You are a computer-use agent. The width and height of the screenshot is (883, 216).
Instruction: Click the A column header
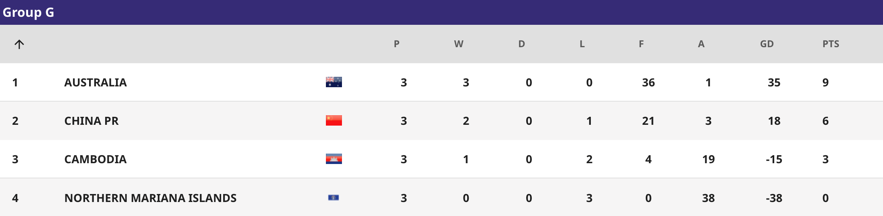tap(701, 44)
